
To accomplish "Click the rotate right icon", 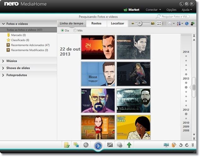I will coord(187,145).
